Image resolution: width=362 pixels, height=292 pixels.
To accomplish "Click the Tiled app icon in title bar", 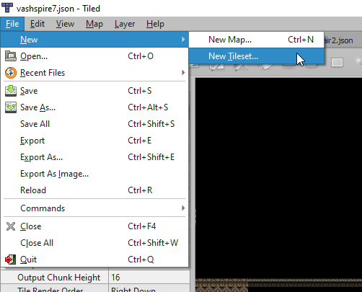I will click(7, 7).
